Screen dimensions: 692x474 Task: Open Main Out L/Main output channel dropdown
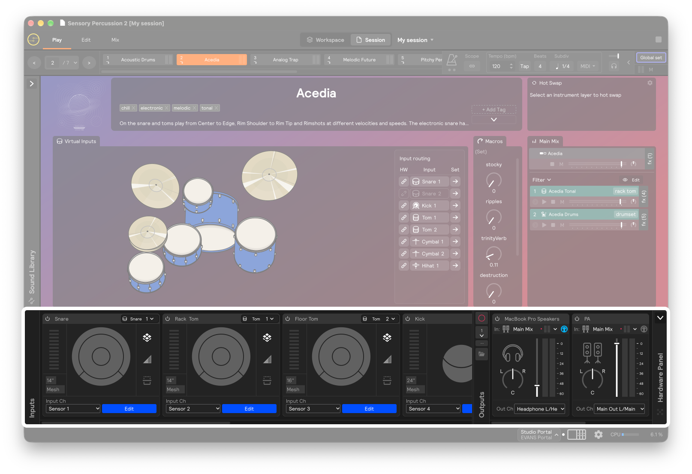[x=620, y=409]
